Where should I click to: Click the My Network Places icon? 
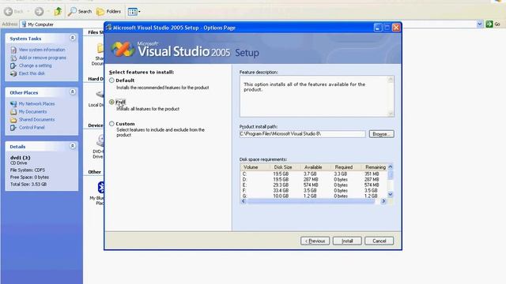click(x=13, y=104)
